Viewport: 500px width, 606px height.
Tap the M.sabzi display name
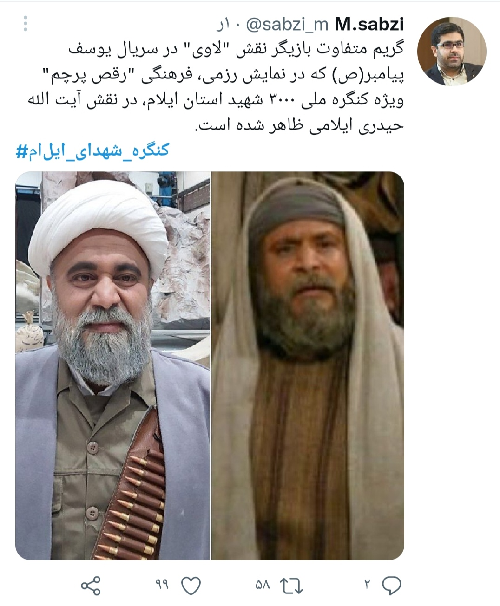pyautogui.click(x=369, y=25)
